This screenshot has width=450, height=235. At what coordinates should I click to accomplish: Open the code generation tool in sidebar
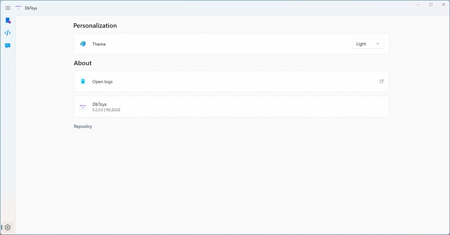pos(8,32)
